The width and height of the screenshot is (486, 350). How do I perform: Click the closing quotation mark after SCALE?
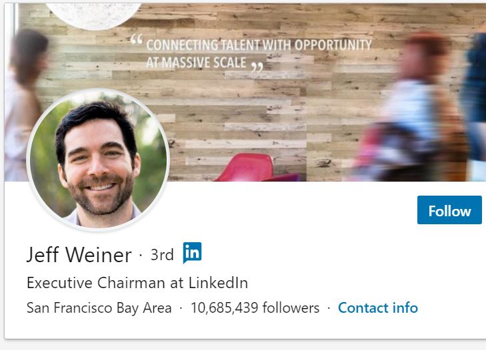(257, 66)
